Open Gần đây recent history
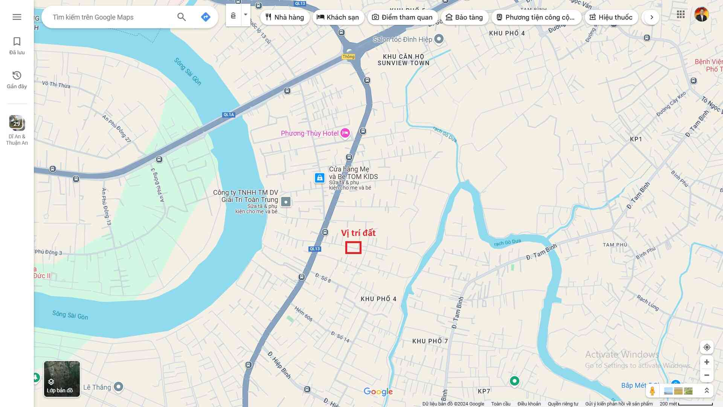Screen dimensions: 723x407 point(17,80)
